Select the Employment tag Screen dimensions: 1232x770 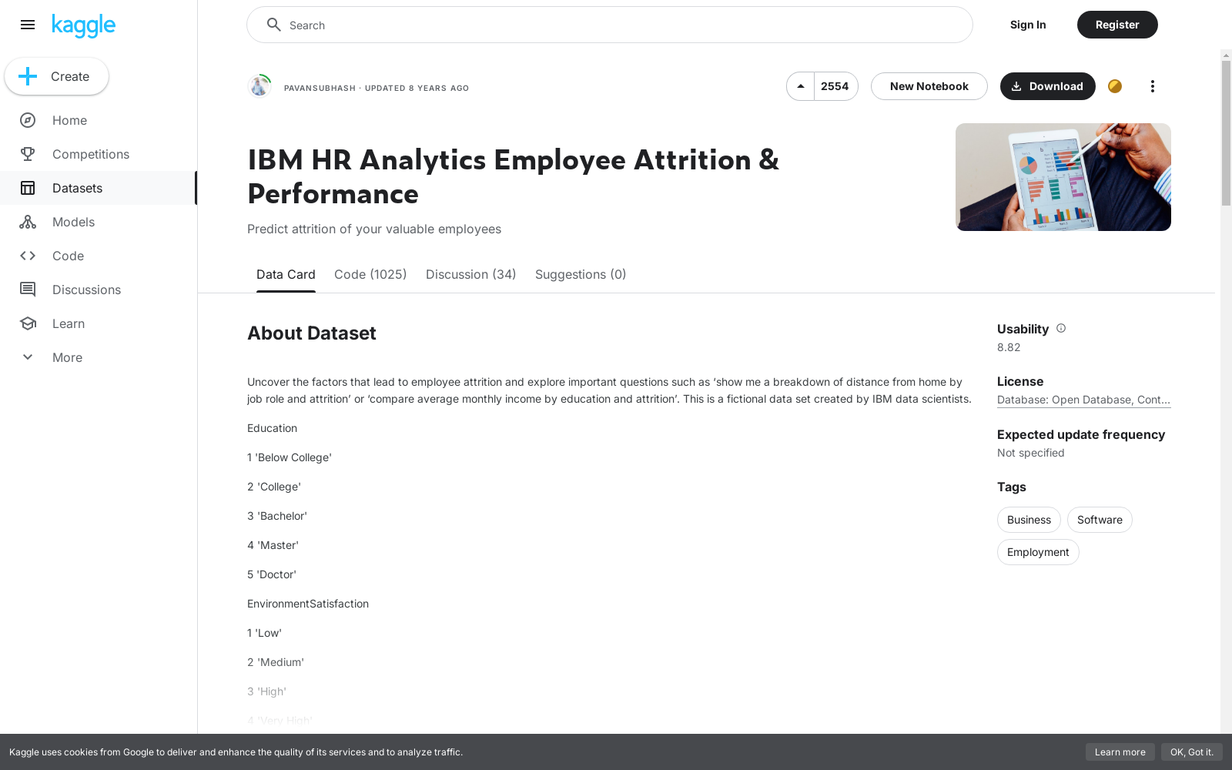tap(1038, 552)
